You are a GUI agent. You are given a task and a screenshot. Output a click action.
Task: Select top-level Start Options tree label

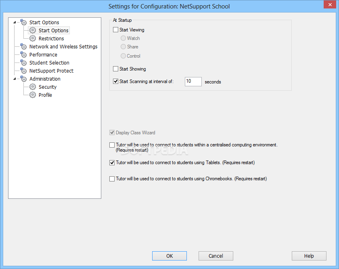[x=44, y=22]
